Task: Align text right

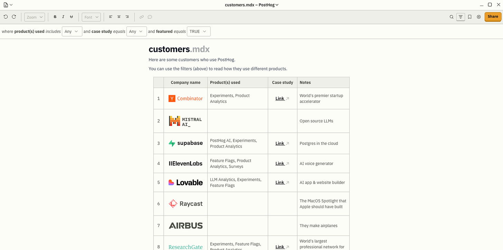Action: tap(127, 17)
